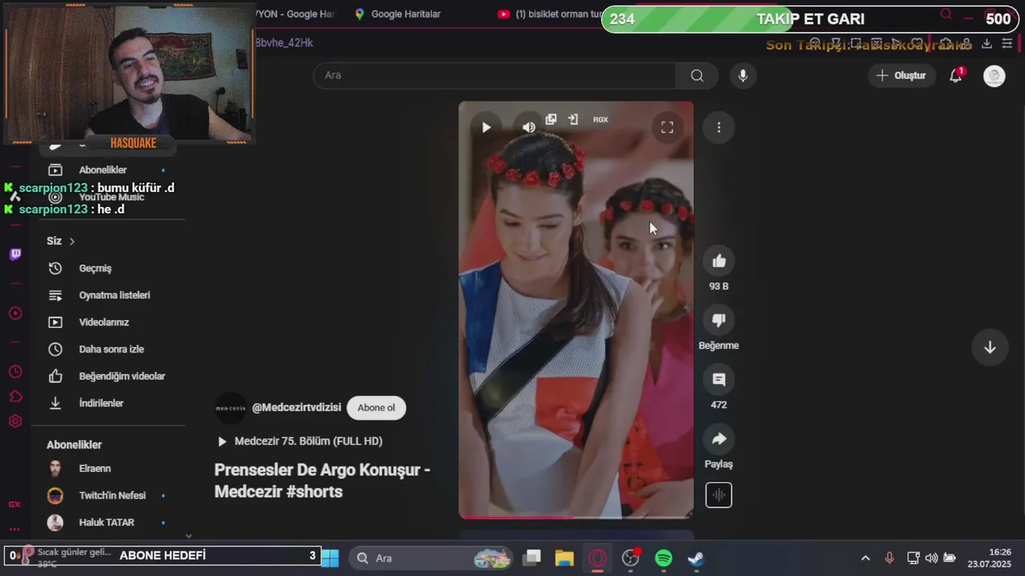Viewport: 1025px width, 576px height.
Task: Open Spotify from the taskbar
Action: [664, 558]
